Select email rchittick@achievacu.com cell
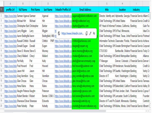Image resolution: width=152 pixels, height=113 pixels. click(85, 41)
